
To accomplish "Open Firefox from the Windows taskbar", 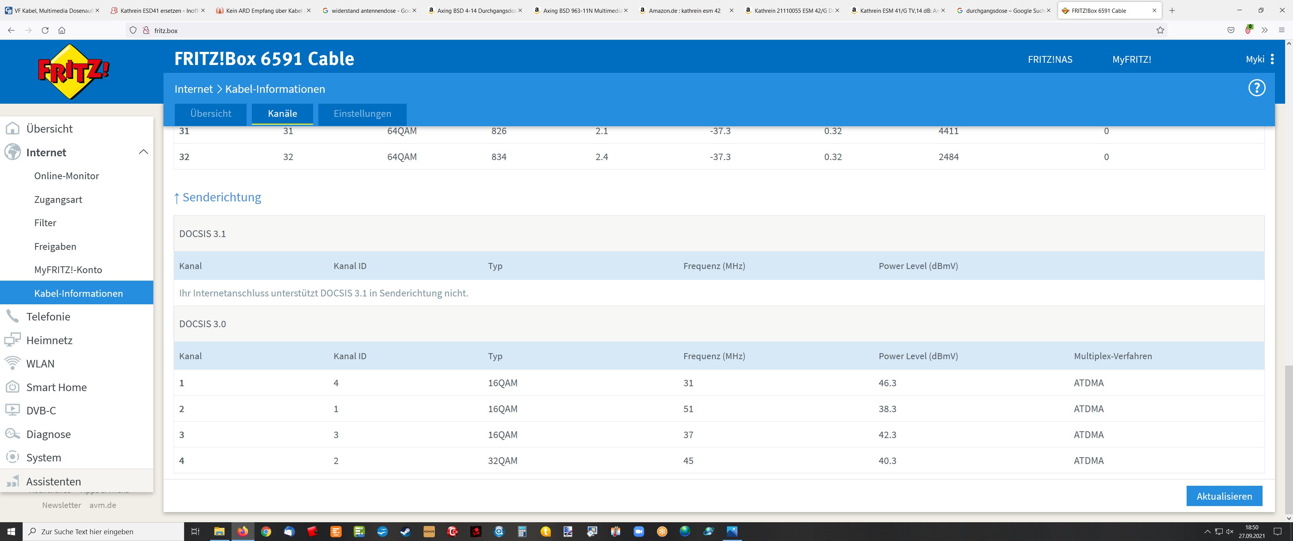I will tap(242, 532).
